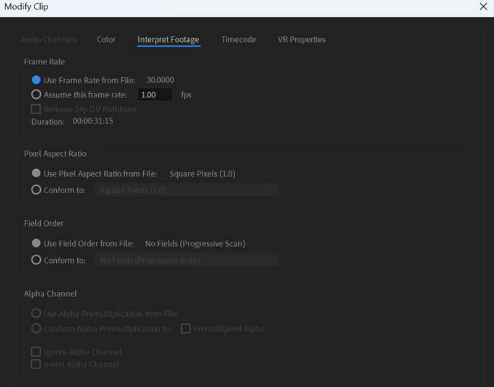The width and height of the screenshot is (494, 387).
Task: Select Use Field Order from File
Action: tap(36, 243)
